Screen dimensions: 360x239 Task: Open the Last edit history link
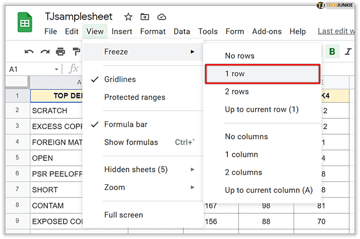[336, 31]
